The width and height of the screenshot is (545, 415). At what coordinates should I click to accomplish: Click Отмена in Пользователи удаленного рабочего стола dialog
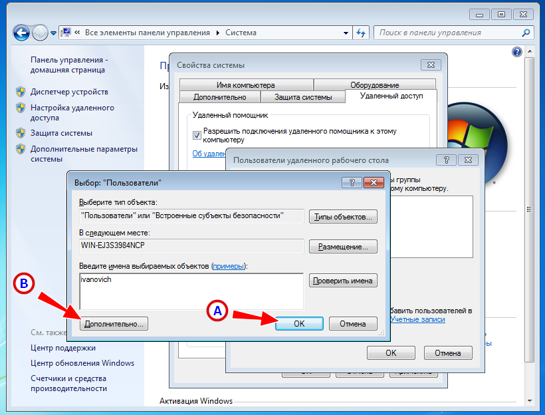[448, 353]
